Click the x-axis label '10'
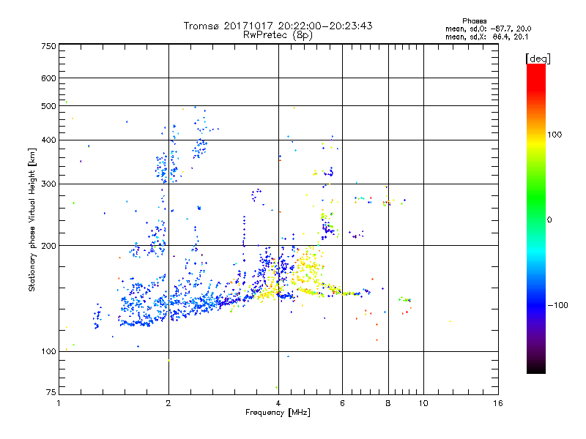This screenshot has height=439, width=586. pos(423,403)
